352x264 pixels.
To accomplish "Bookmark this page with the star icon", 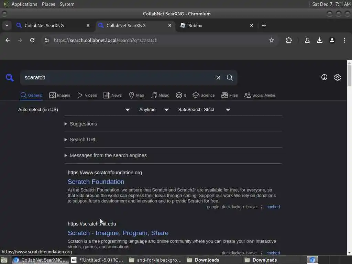I will (x=272, y=41).
